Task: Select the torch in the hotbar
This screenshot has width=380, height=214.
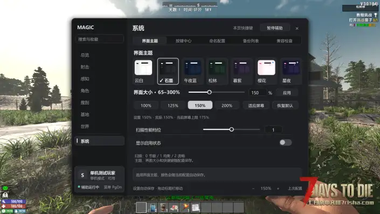Action: click(185, 208)
